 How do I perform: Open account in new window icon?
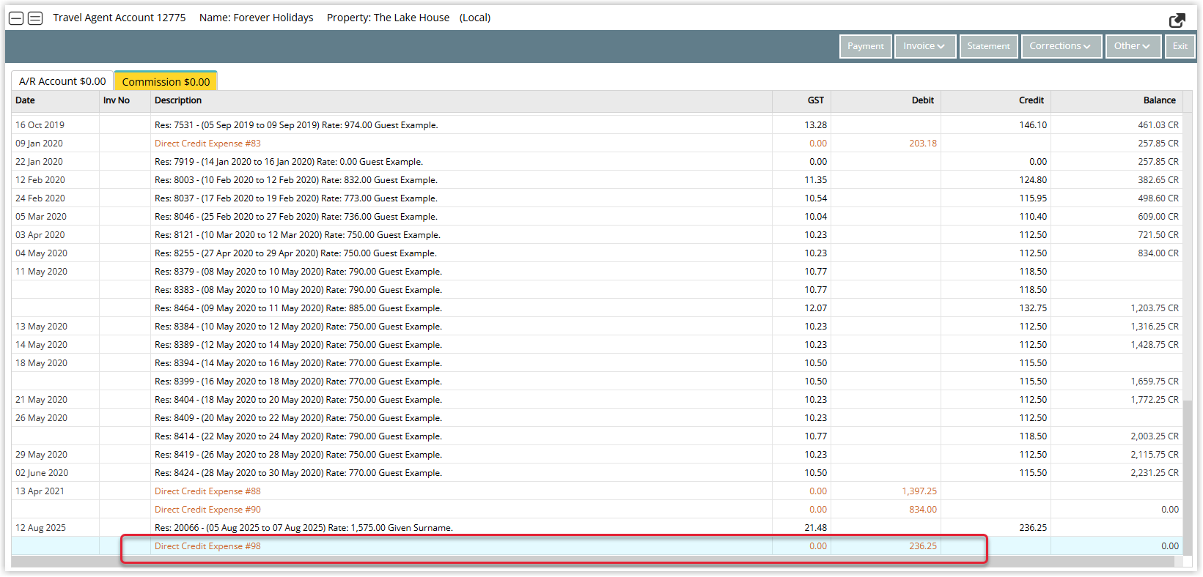[x=1177, y=21]
